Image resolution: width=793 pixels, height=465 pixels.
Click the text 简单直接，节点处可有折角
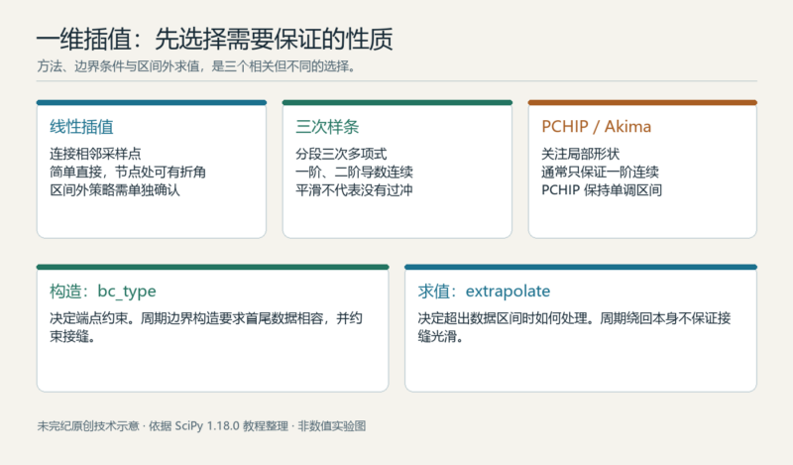pyautogui.click(x=128, y=172)
